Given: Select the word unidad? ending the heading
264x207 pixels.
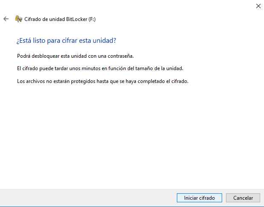Looking at the screenshot, I should click(106, 41).
